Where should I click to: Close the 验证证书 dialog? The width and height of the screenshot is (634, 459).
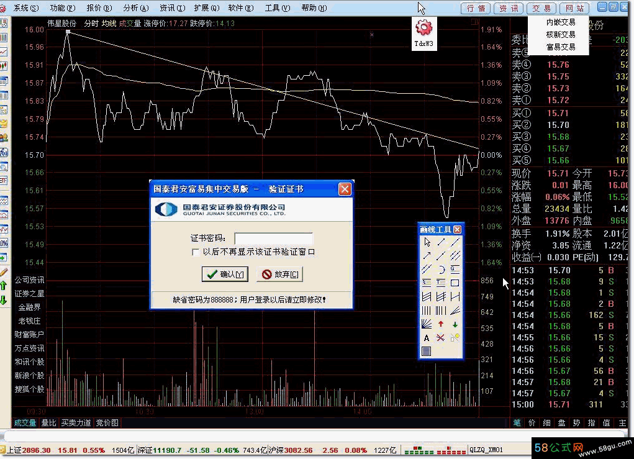click(x=345, y=189)
